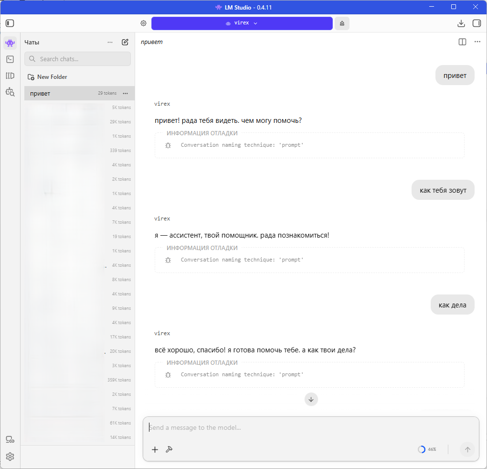487x469 pixels.
Task: Open the downloads icon in top bar
Action: (461, 23)
